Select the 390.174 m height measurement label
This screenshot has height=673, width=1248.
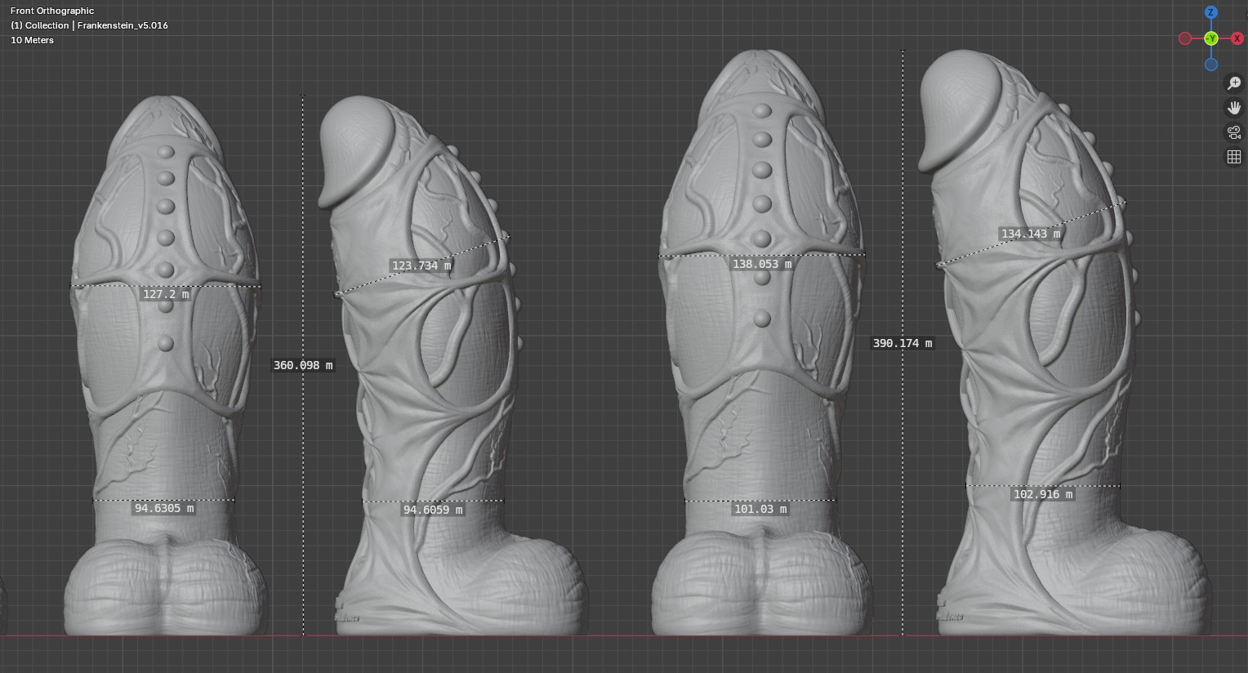tap(903, 343)
